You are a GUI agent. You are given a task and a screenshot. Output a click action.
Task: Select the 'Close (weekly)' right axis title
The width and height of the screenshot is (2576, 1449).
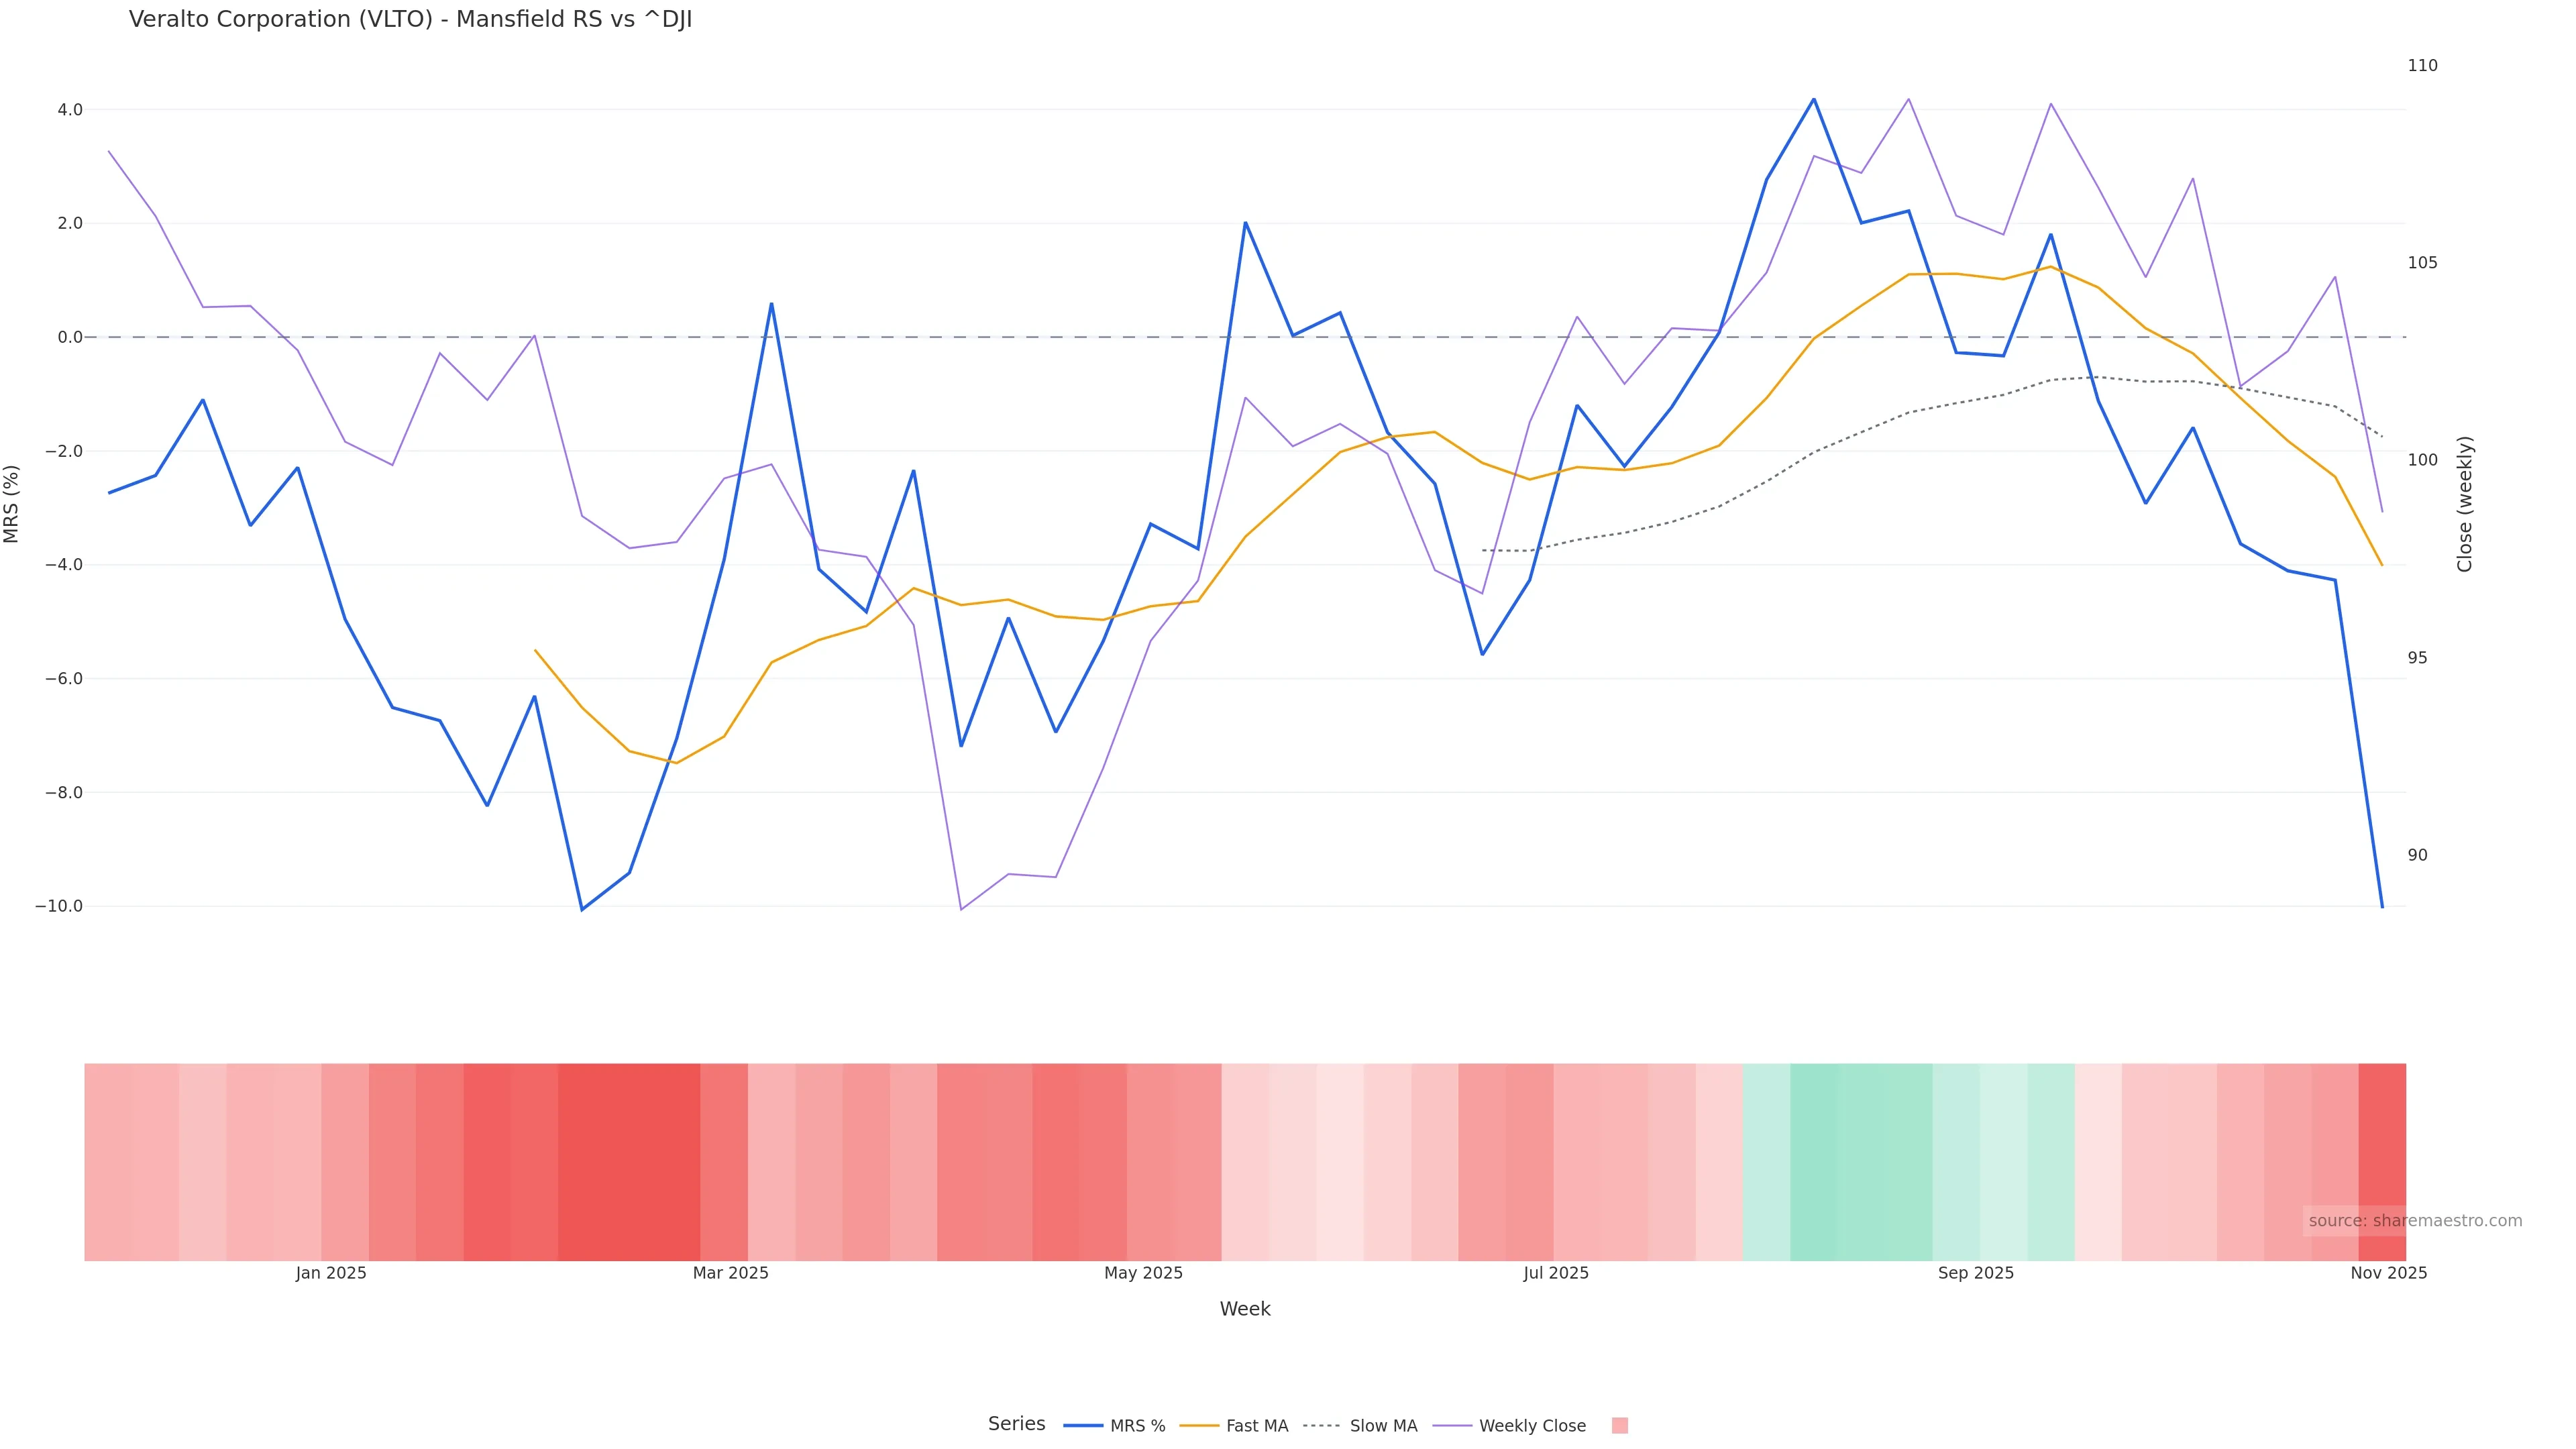tap(2464, 503)
